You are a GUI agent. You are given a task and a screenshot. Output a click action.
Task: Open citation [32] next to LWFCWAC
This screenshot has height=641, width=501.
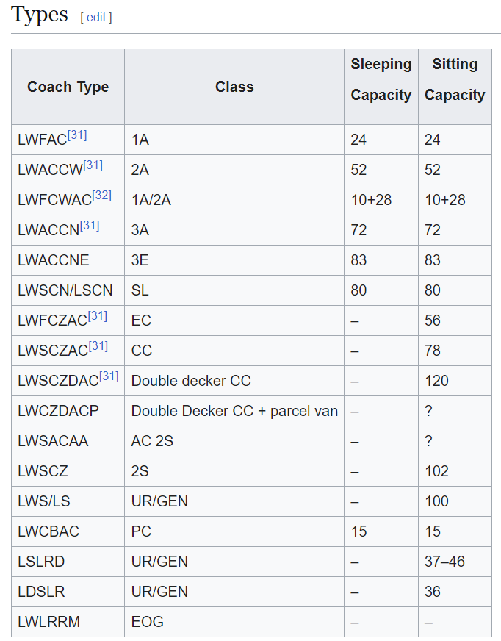click(x=102, y=196)
